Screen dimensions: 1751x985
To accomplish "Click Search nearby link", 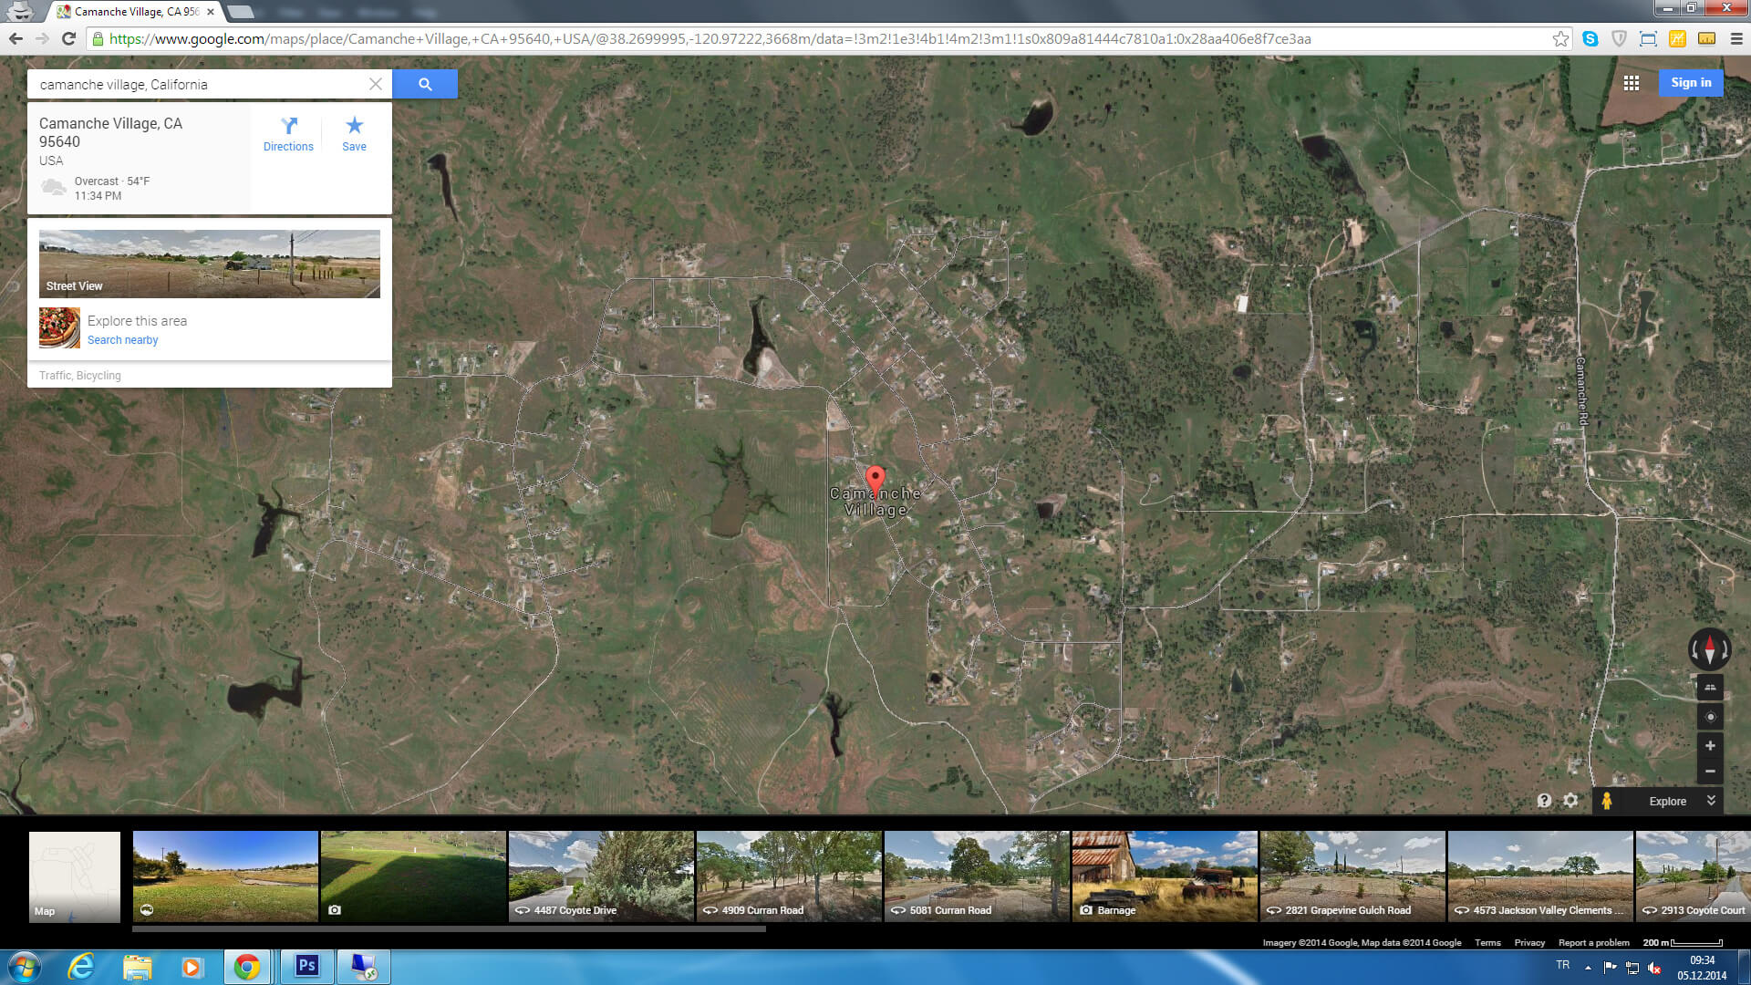I will point(122,340).
